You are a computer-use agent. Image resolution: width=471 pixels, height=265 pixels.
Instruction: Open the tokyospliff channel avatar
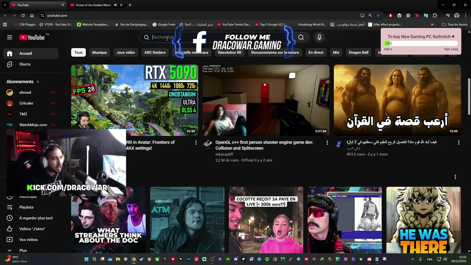[208, 144]
